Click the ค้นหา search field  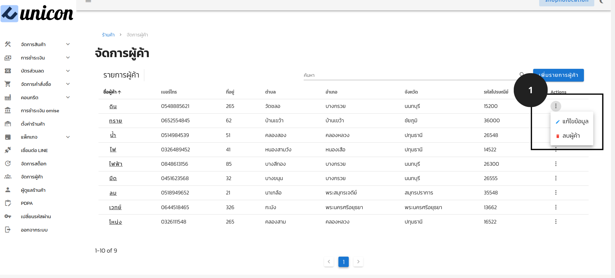(x=411, y=75)
